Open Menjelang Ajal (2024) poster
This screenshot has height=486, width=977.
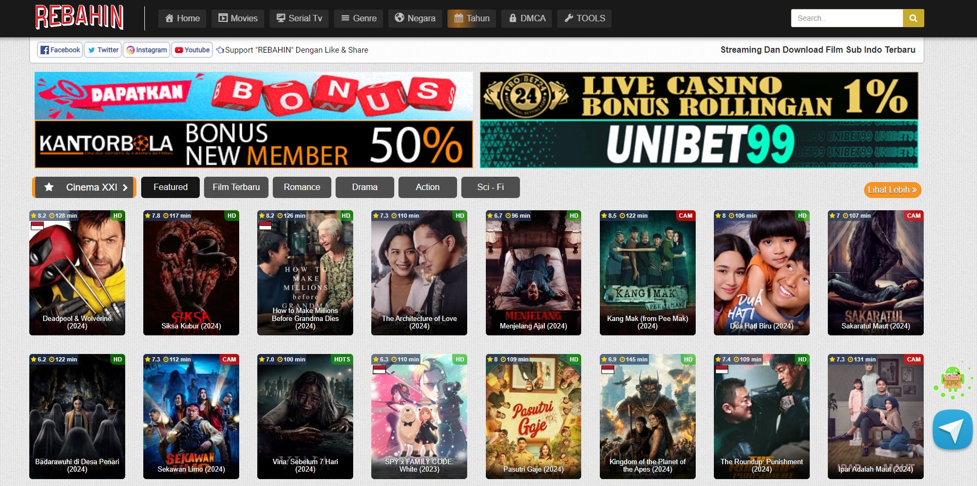533,273
